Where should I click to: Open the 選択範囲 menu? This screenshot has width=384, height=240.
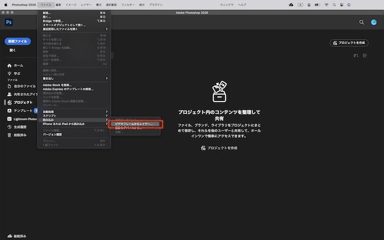pyautogui.click(x=111, y=4)
